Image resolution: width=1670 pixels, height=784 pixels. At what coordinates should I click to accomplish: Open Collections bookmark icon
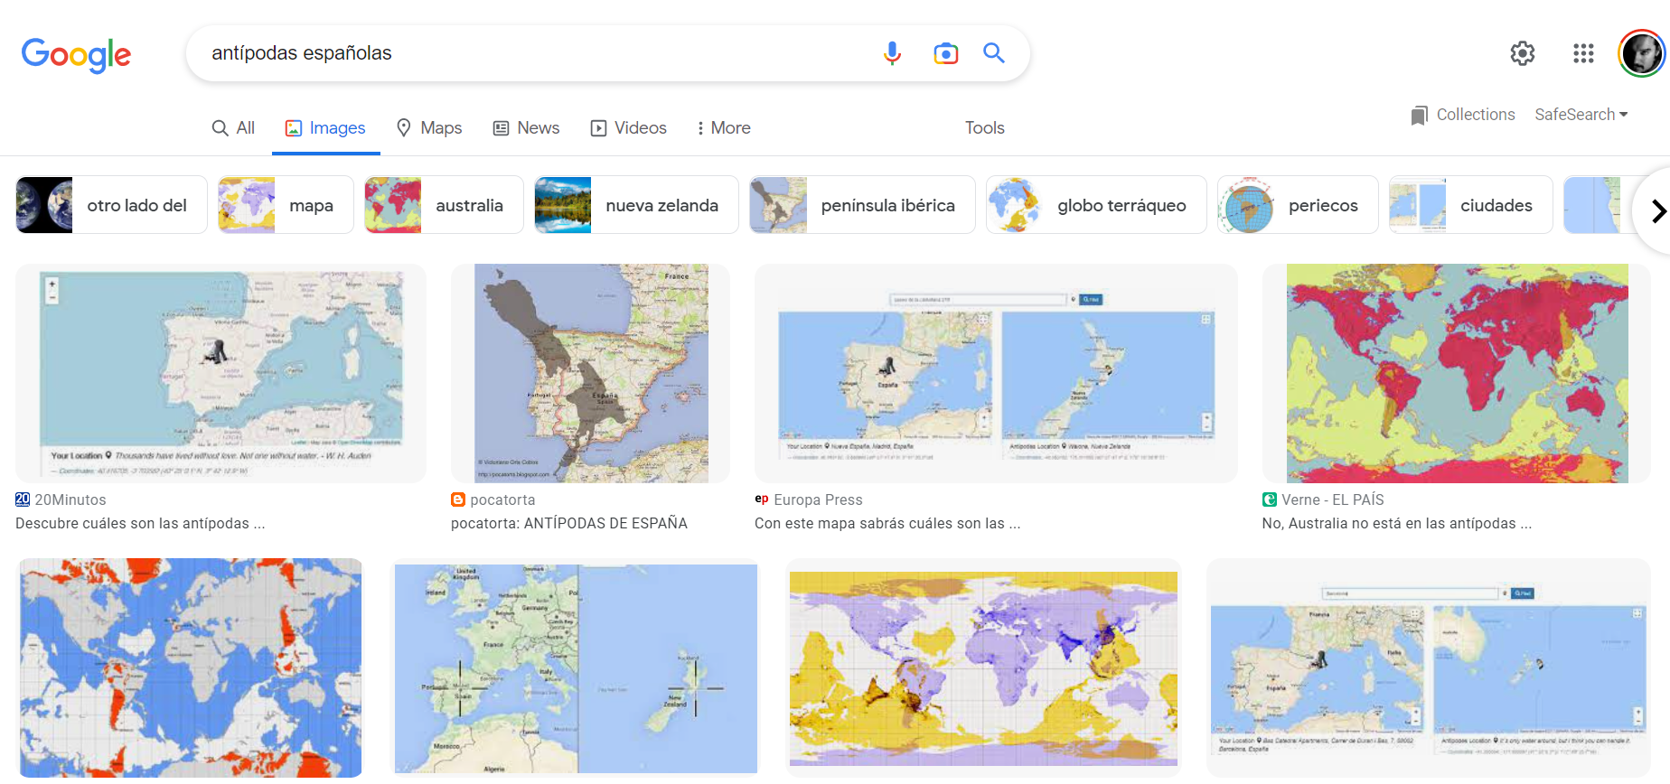click(x=1420, y=116)
